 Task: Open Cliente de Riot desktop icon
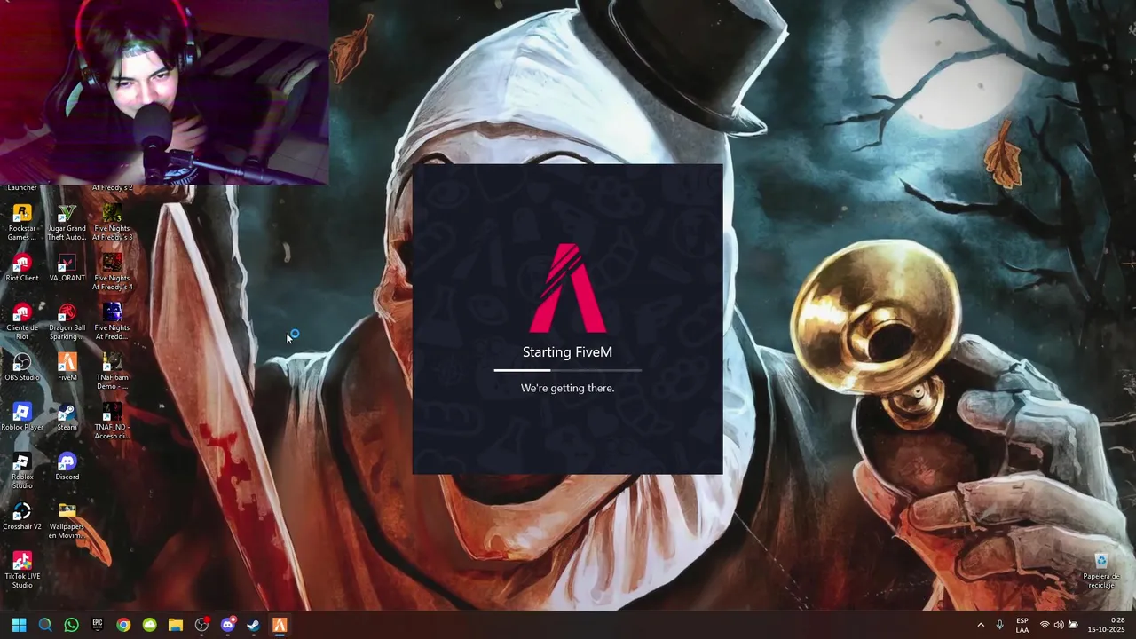click(22, 322)
